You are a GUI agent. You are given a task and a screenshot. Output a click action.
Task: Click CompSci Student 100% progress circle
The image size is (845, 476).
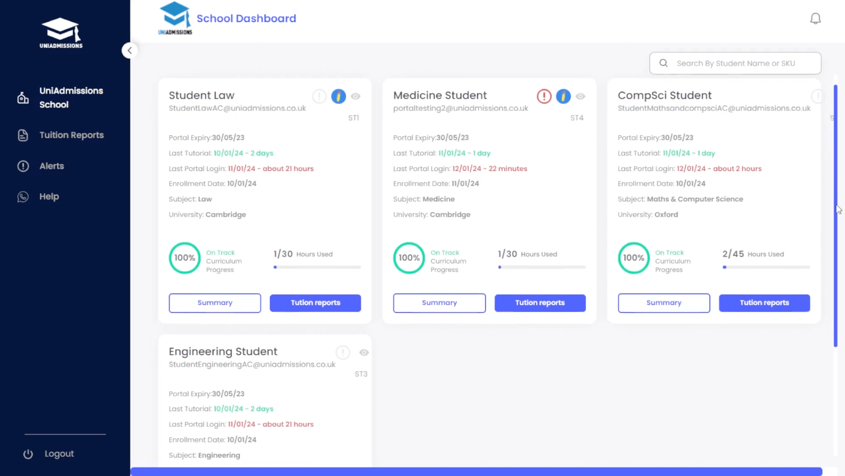point(634,258)
